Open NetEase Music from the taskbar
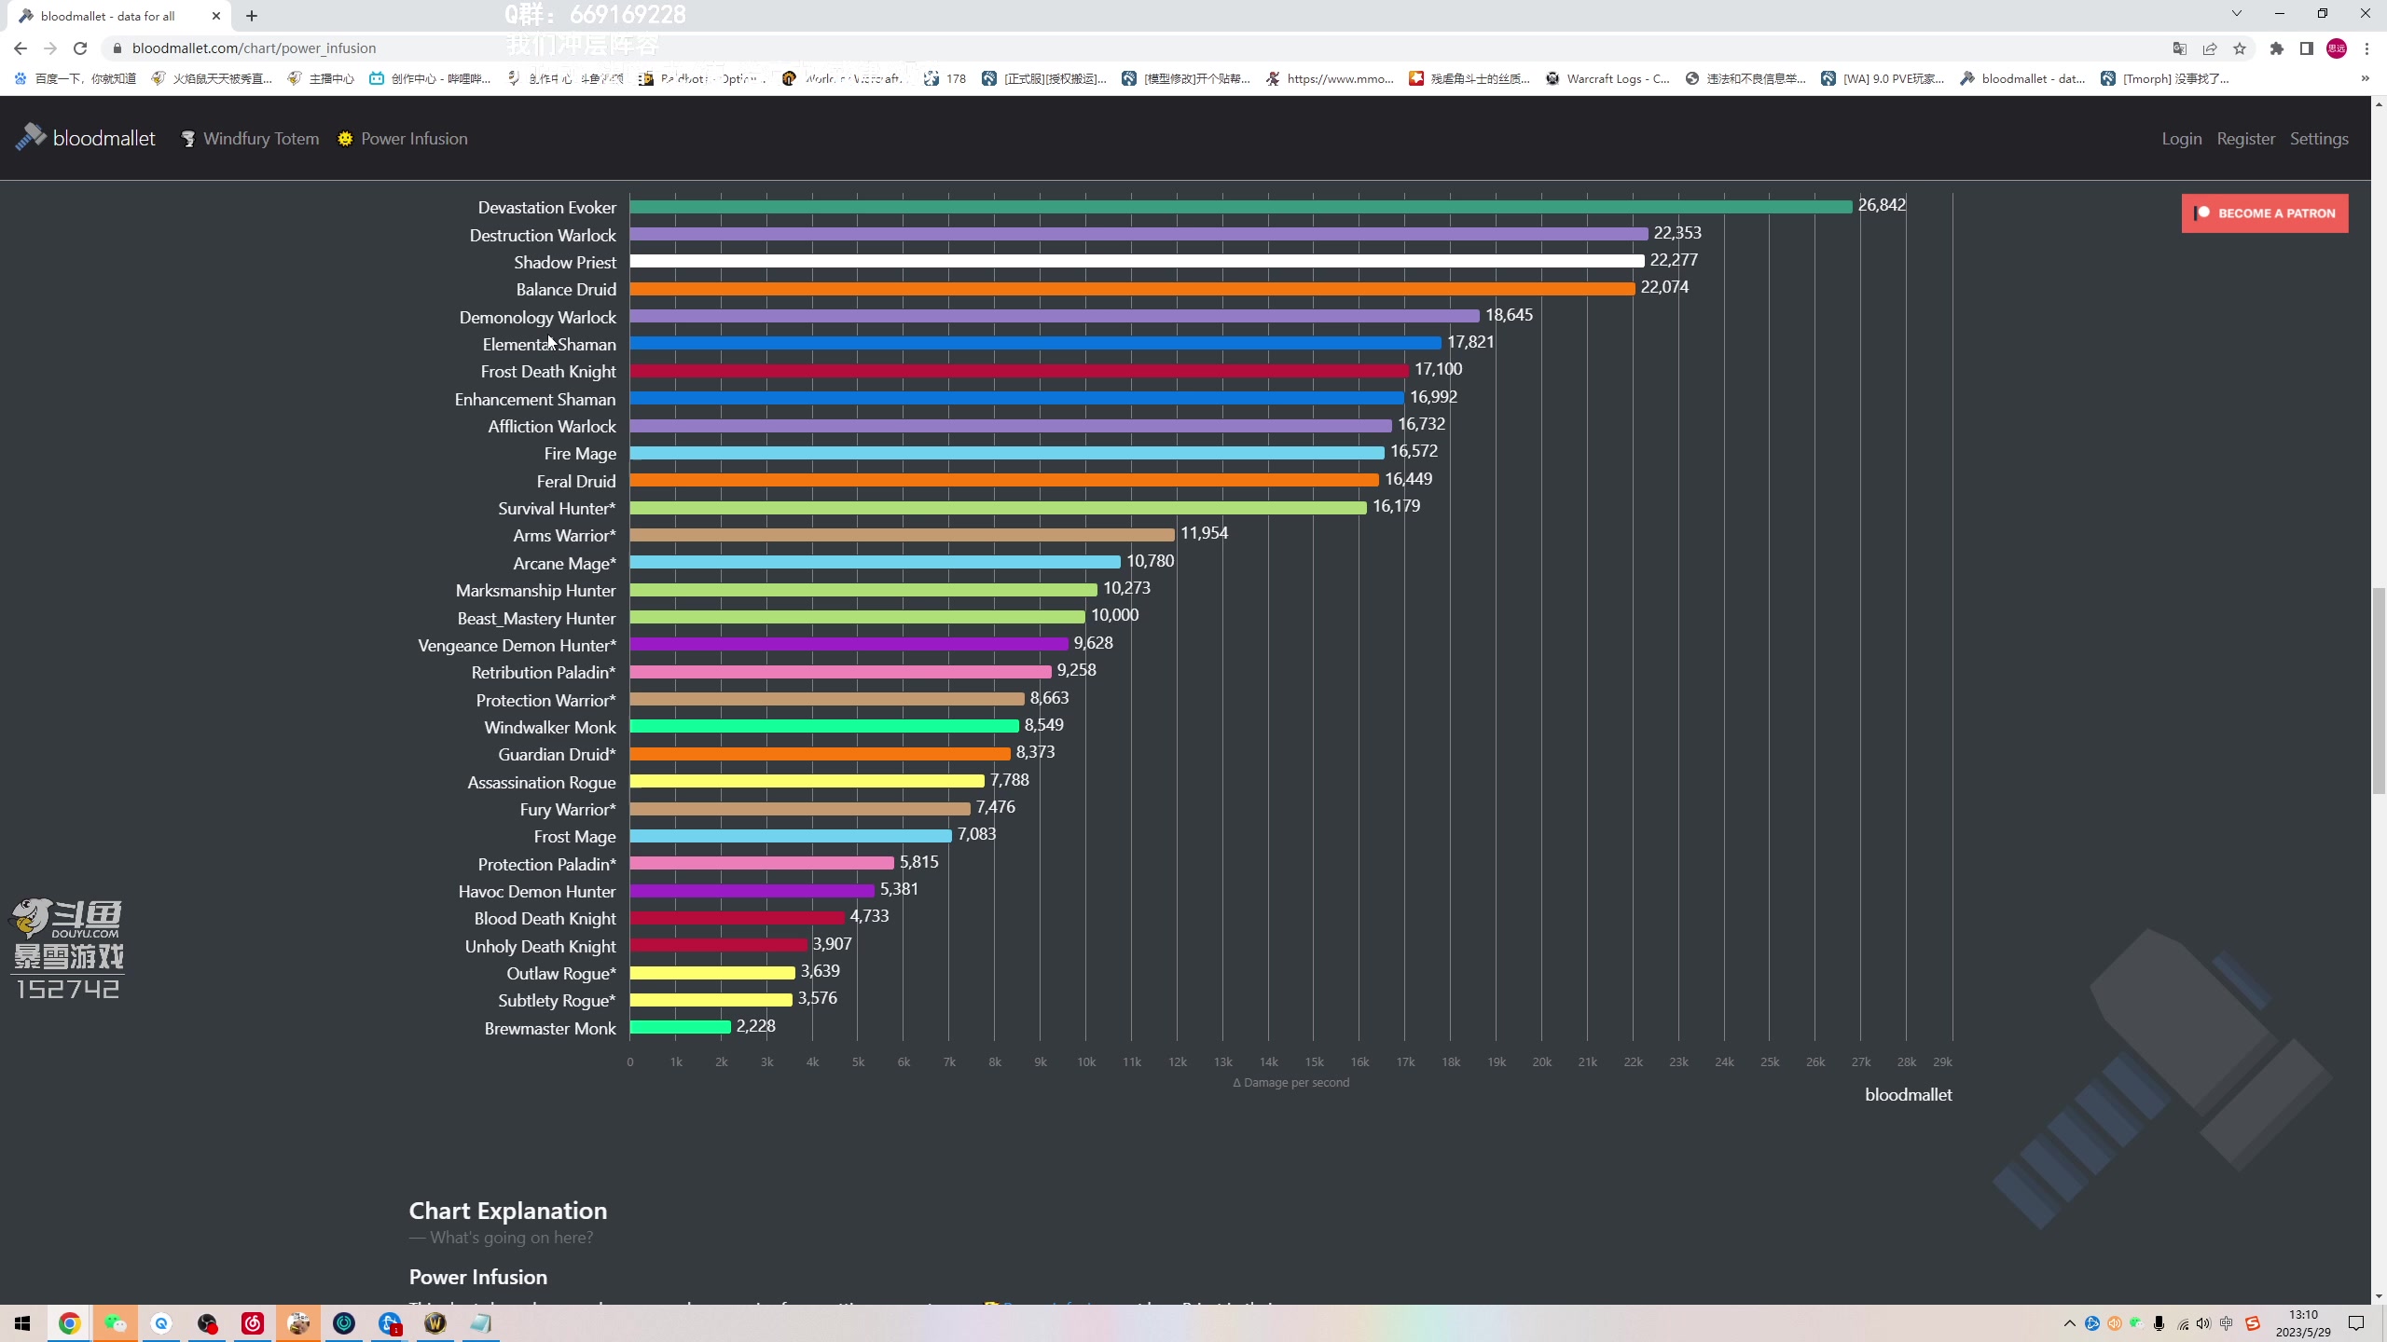 tap(253, 1323)
